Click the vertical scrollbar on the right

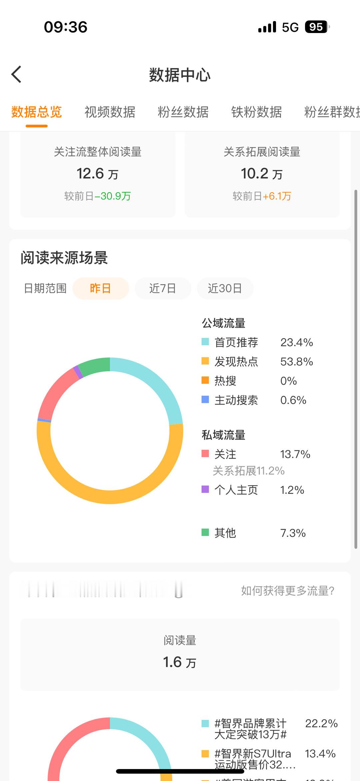point(356,369)
